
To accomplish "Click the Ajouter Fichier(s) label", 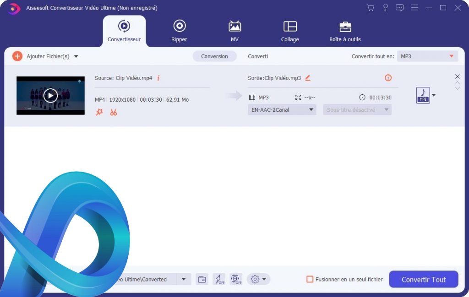I will click(48, 56).
